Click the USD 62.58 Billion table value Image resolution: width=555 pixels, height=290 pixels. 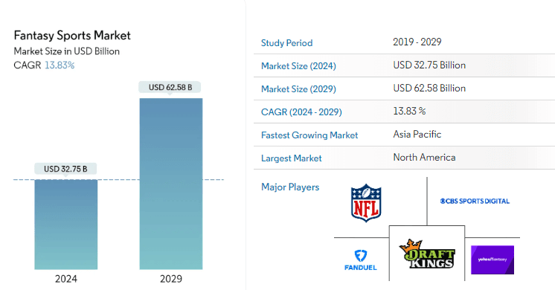click(x=429, y=88)
